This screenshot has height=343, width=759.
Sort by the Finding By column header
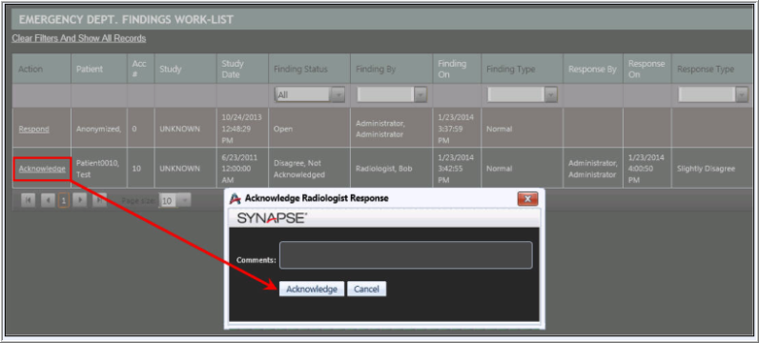[x=391, y=69]
